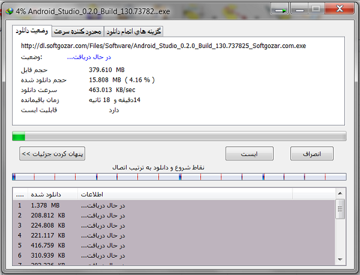
Task: Select connection row 1 with 1.378 MB
Action: click(x=174, y=205)
